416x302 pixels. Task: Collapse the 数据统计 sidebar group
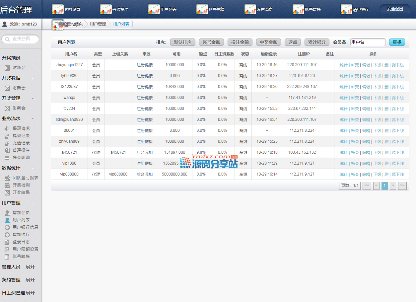[x=32, y=168]
